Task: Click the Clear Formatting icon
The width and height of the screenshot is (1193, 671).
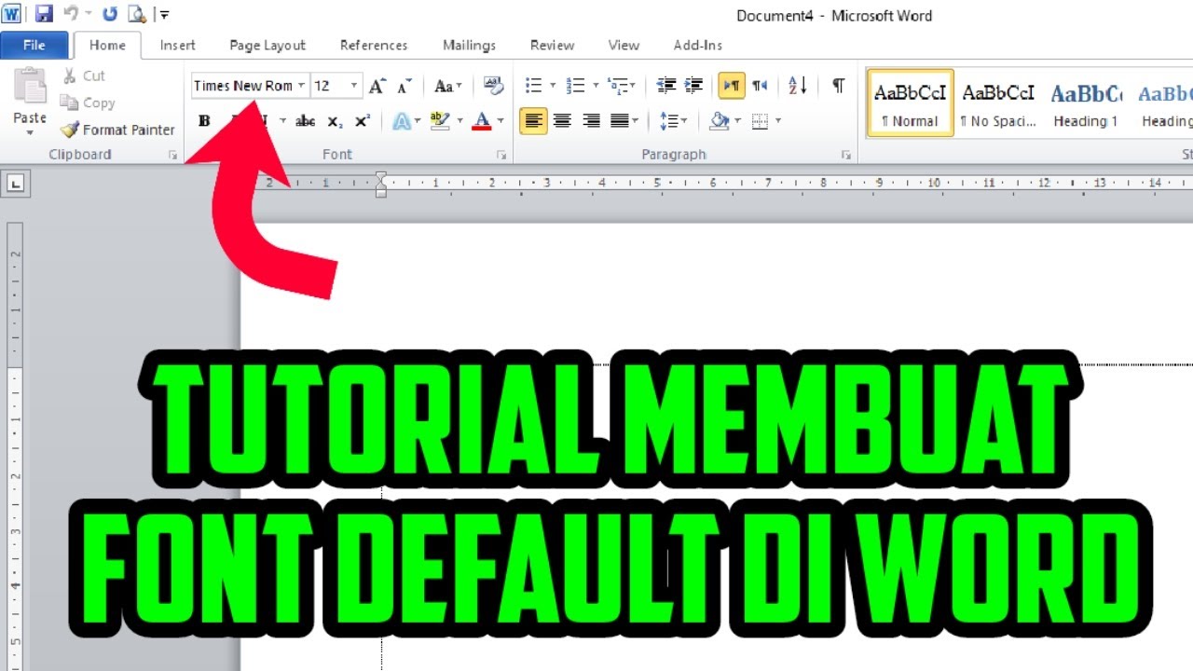Action: tap(493, 87)
